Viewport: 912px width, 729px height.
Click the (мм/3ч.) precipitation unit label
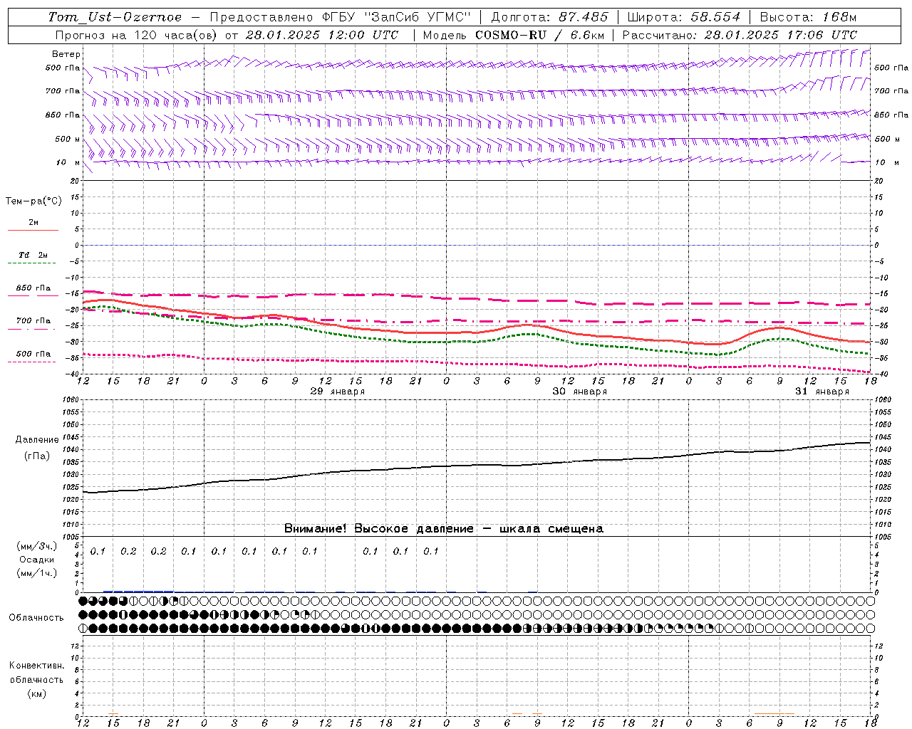click(x=36, y=547)
